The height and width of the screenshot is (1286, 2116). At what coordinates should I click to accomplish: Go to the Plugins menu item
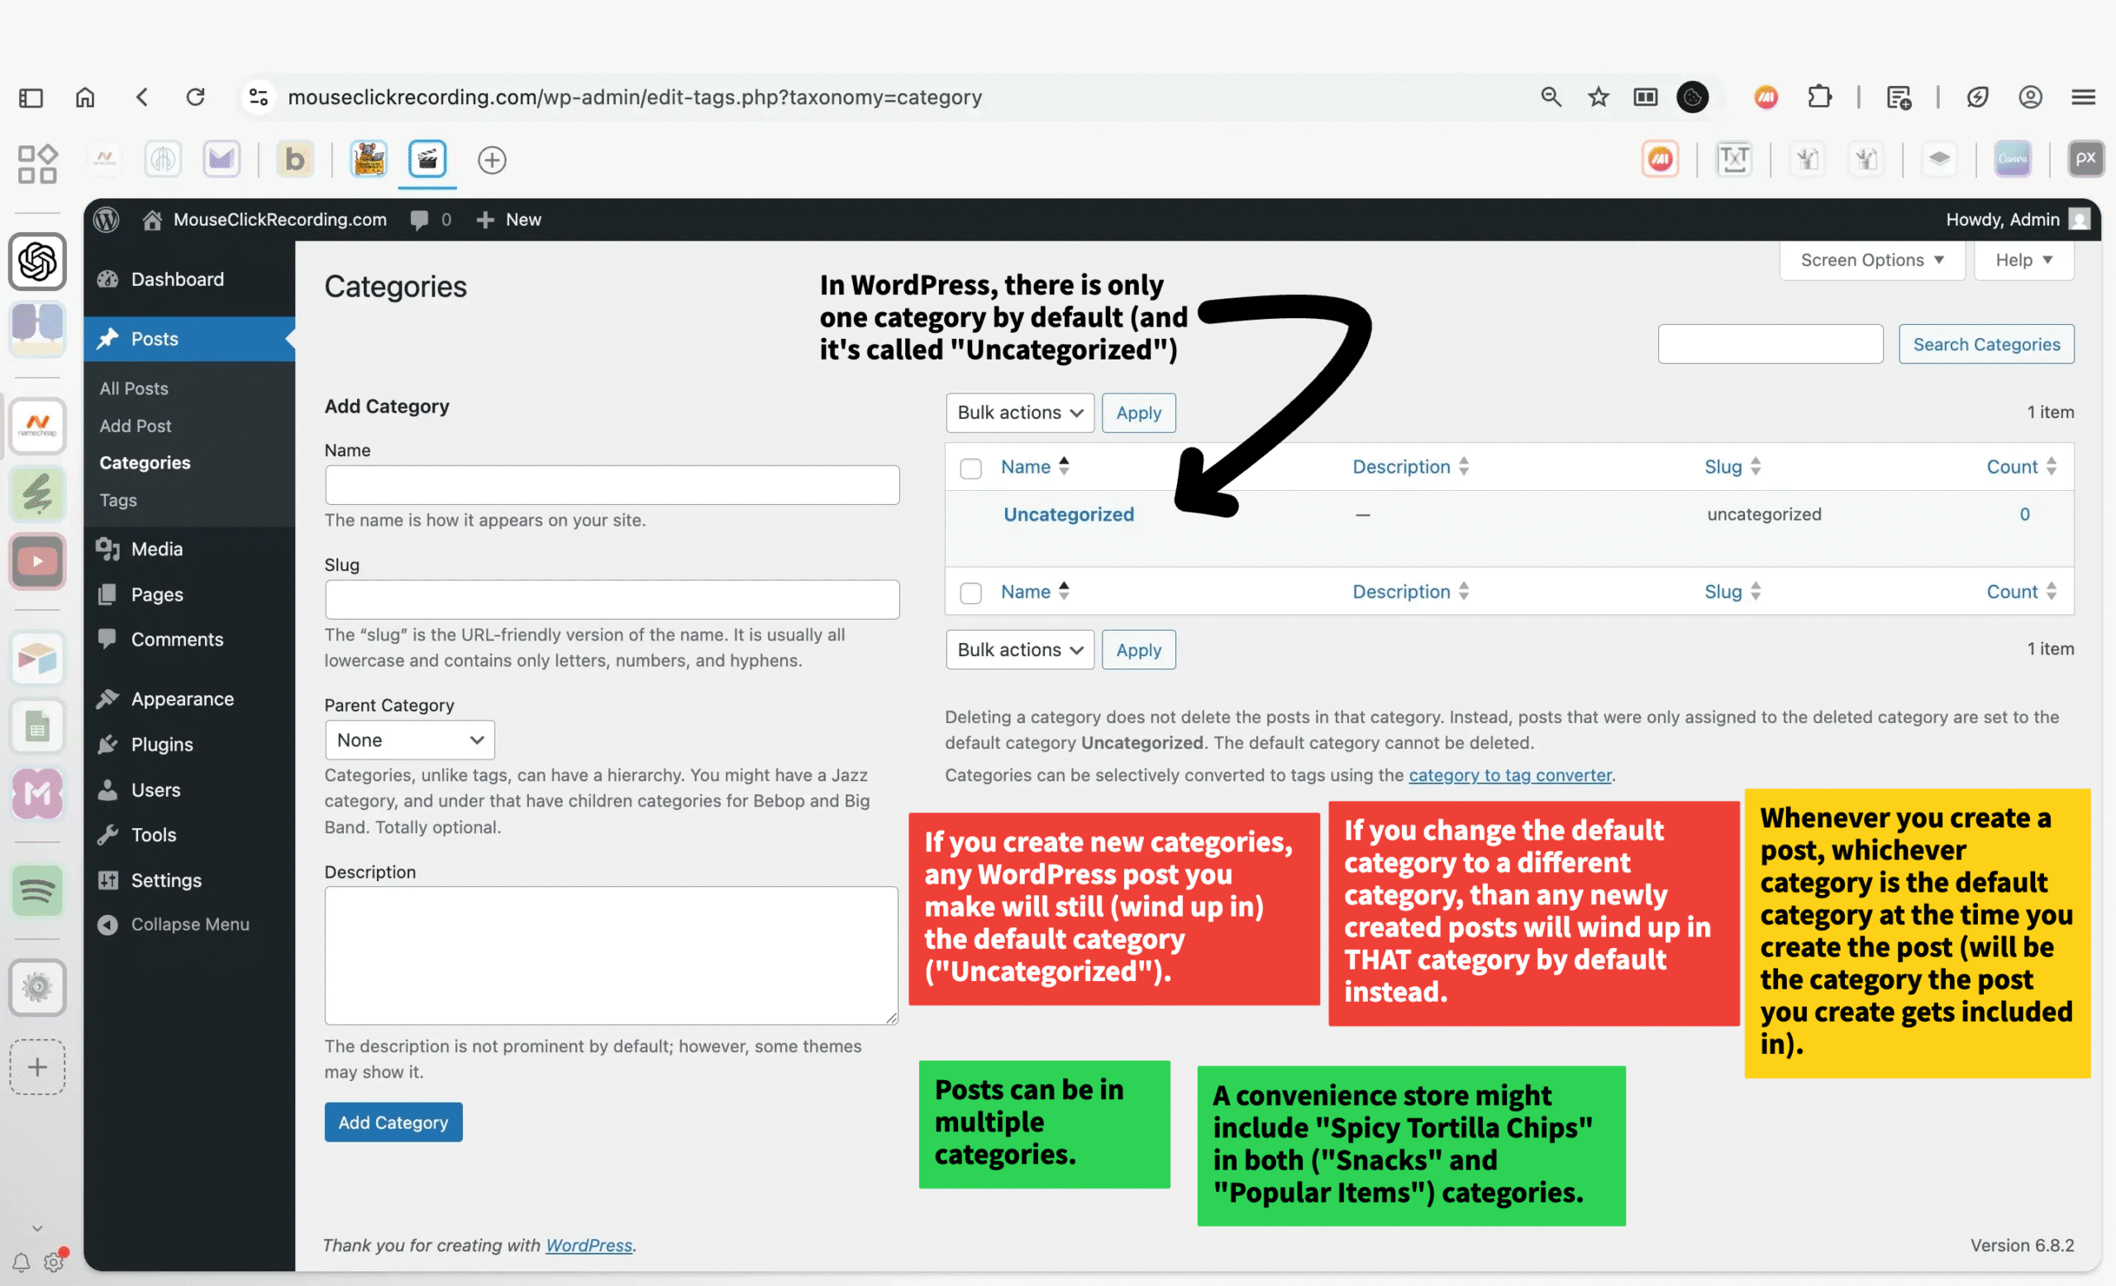click(x=161, y=745)
